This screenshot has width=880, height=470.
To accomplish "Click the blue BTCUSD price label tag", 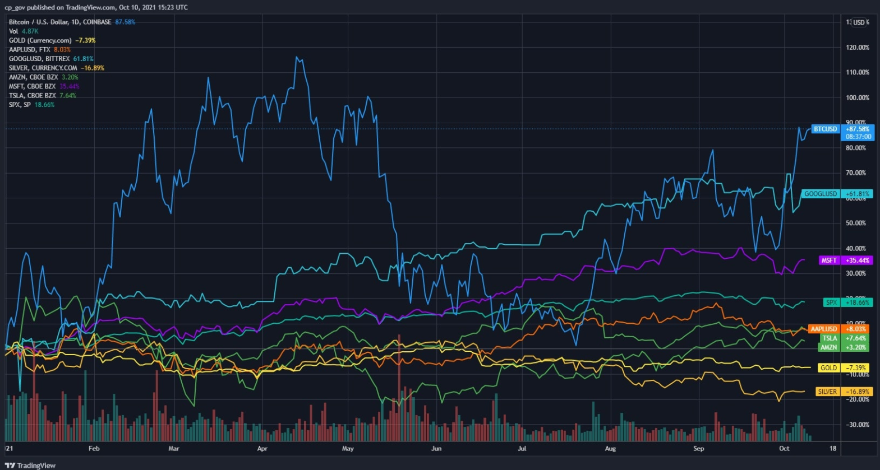I will point(825,129).
